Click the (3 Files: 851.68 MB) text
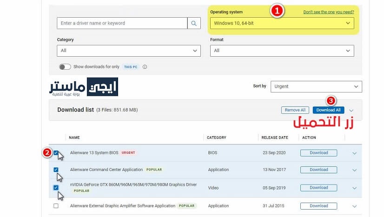Screen dimensions: 384x217 click(x=117, y=110)
